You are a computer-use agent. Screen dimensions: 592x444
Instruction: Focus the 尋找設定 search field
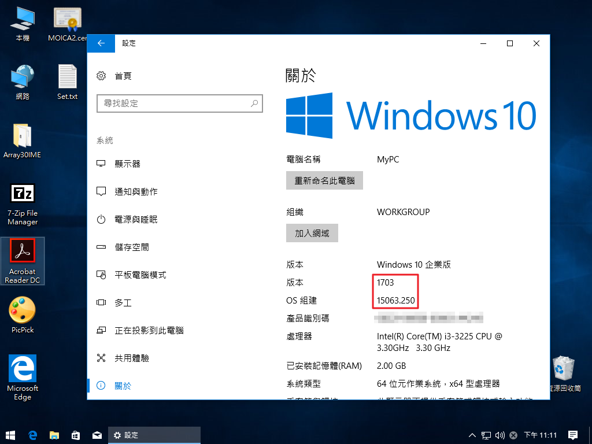[x=180, y=103]
